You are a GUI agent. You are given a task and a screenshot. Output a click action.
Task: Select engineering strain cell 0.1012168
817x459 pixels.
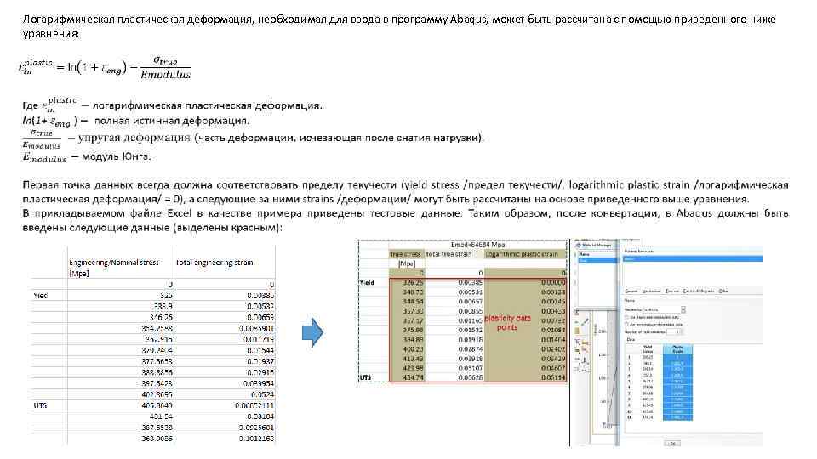(x=224, y=439)
